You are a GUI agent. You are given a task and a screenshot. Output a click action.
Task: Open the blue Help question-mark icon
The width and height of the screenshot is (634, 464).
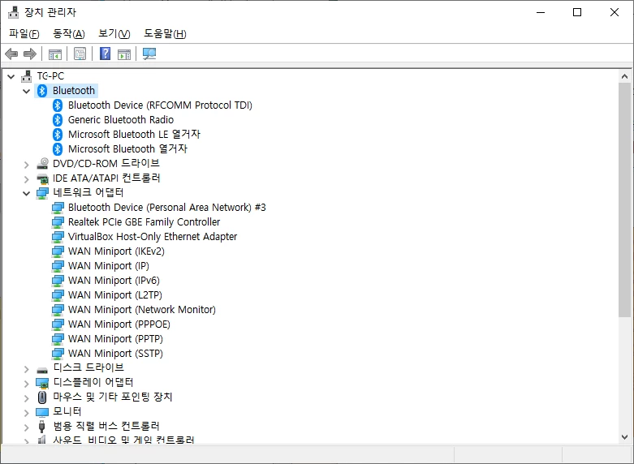point(106,54)
